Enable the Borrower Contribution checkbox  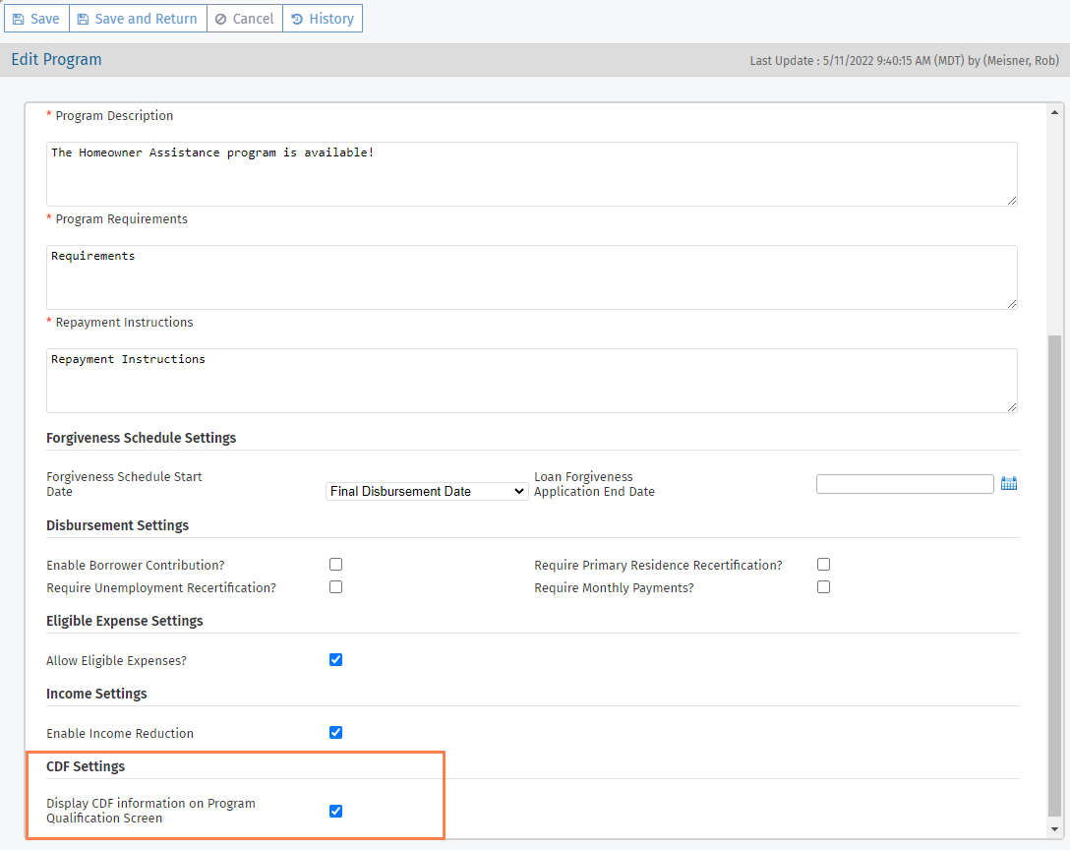point(335,565)
